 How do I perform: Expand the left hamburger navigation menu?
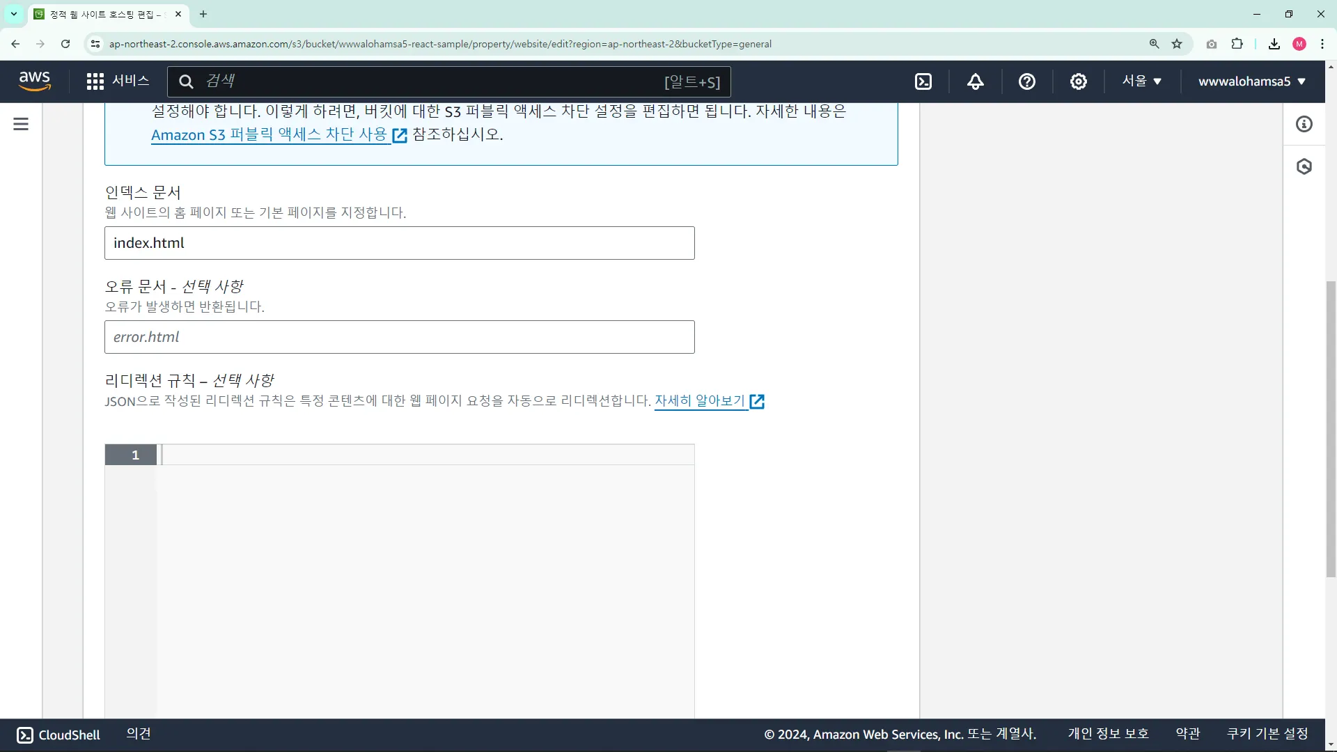pyautogui.click(x=21, y=124)
